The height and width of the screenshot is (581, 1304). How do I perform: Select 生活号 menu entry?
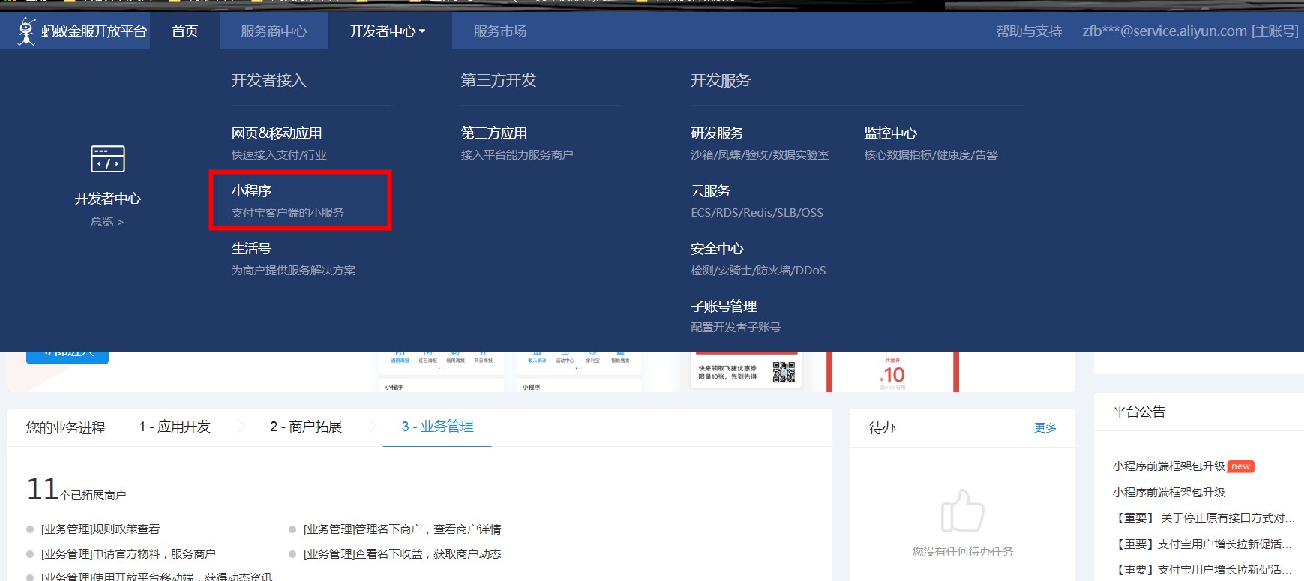click(x=251, y=249)
